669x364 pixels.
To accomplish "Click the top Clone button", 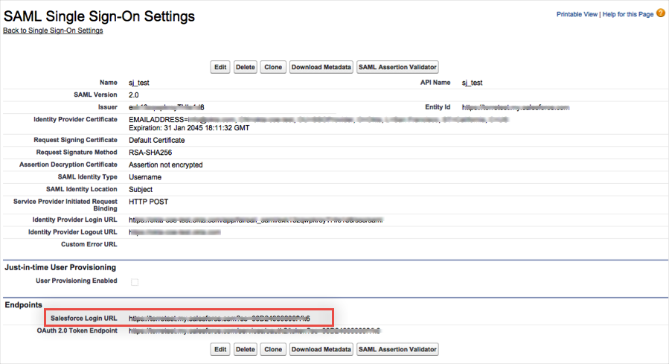I will tap(273, 67).
